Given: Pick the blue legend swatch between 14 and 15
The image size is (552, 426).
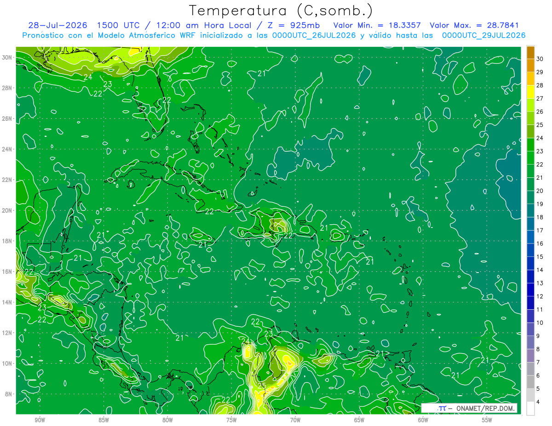Looking at the screenshot, I should [x=530, y=263].
